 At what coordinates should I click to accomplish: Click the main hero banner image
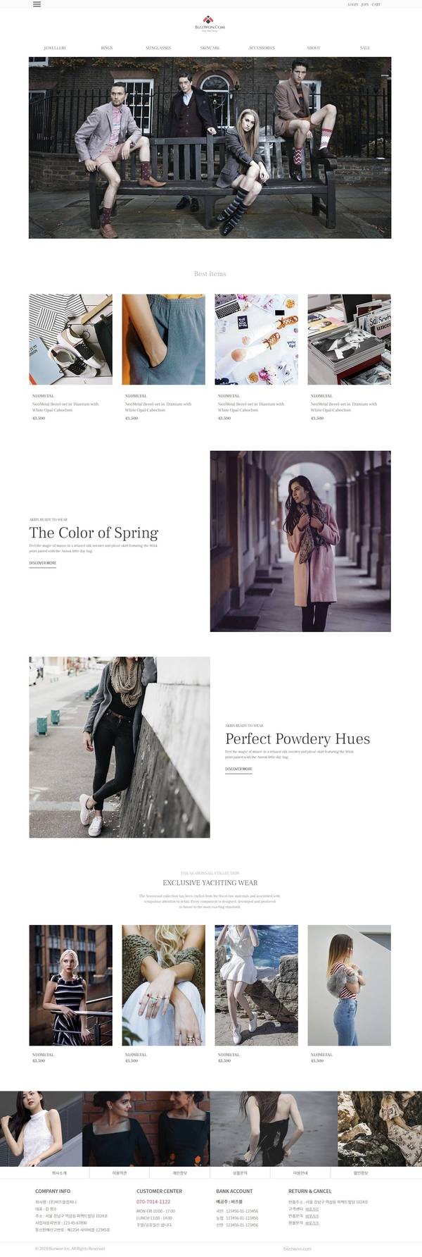(210, 148)
